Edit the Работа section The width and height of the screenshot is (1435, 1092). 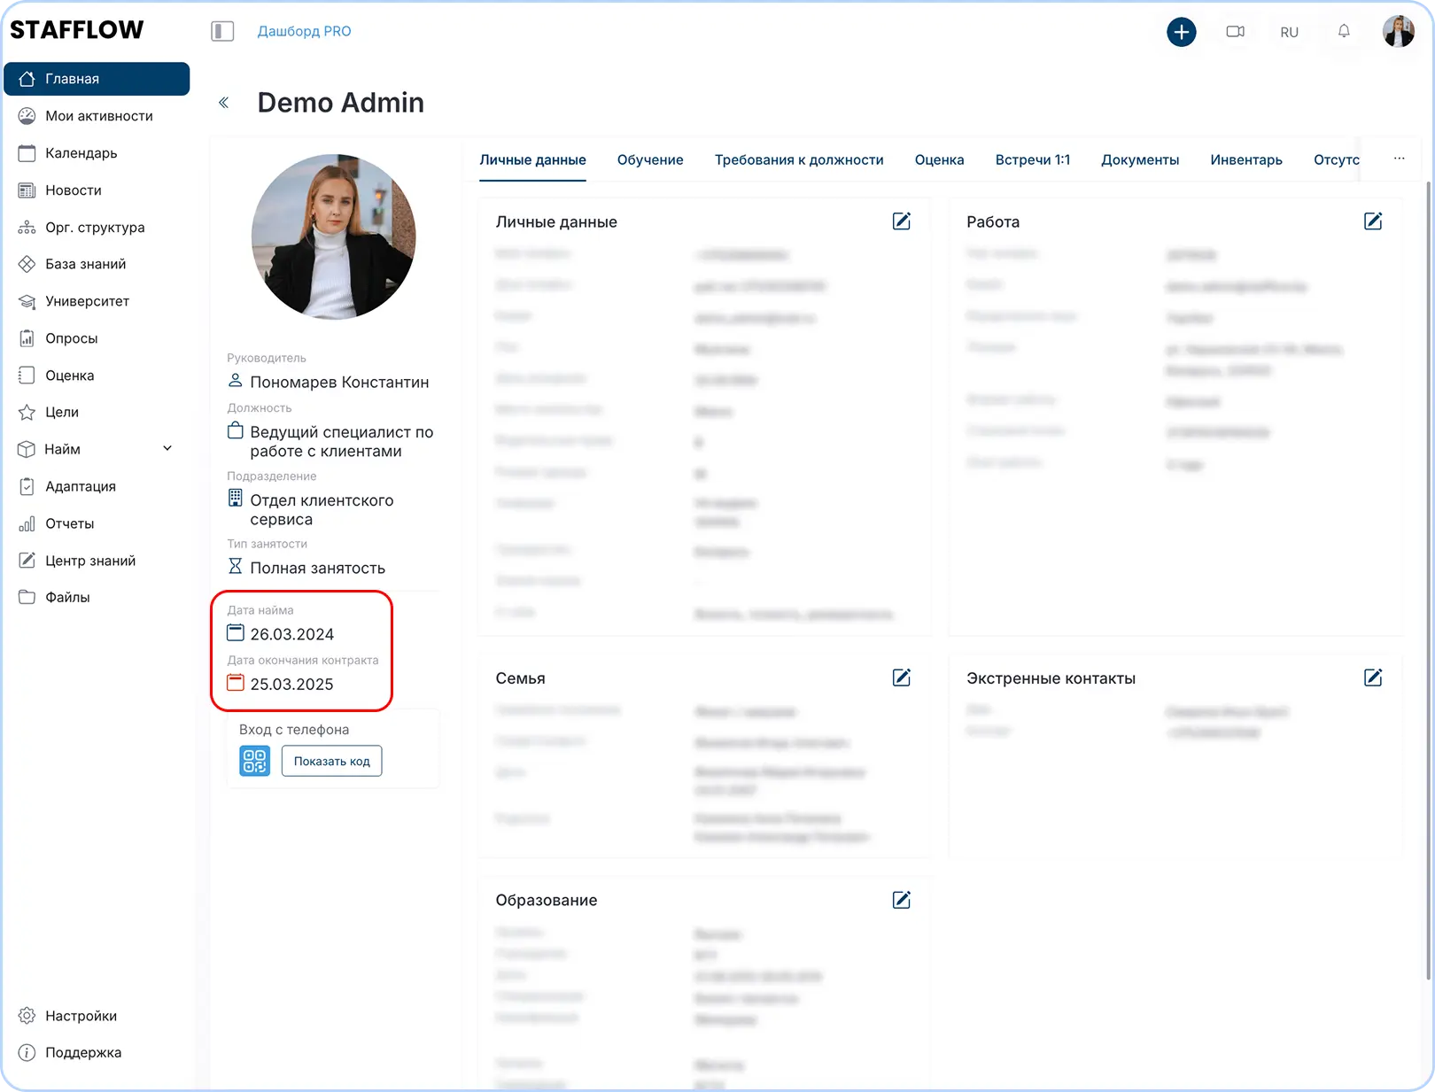1372,221
